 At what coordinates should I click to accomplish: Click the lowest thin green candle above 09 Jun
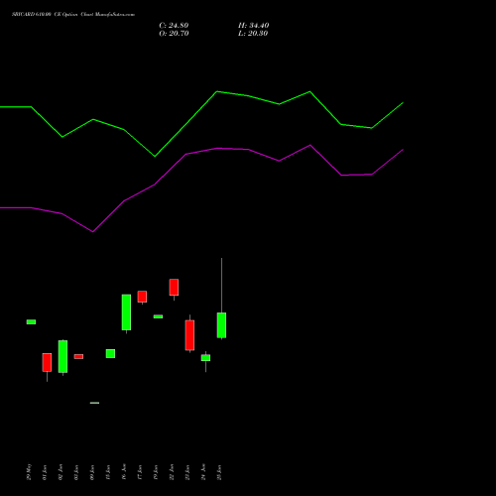click(x=94, y=403)
